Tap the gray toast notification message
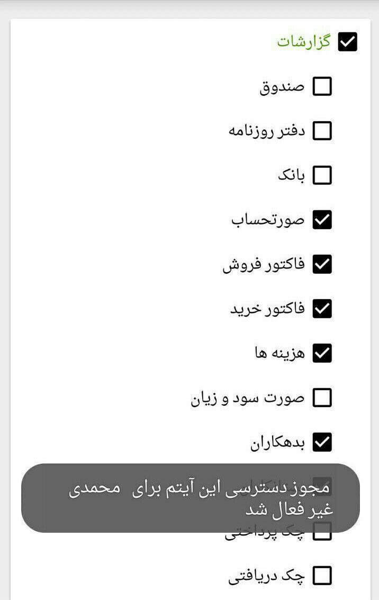The width and height of the screenshot is (379, 600). [x=191, y=498]
